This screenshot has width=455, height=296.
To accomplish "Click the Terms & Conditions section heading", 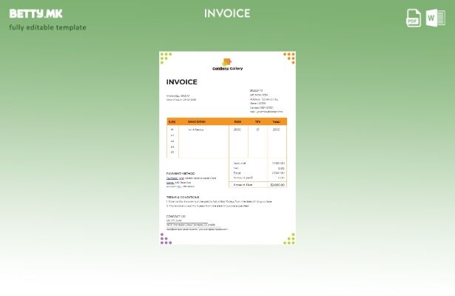I will point(183,197).
